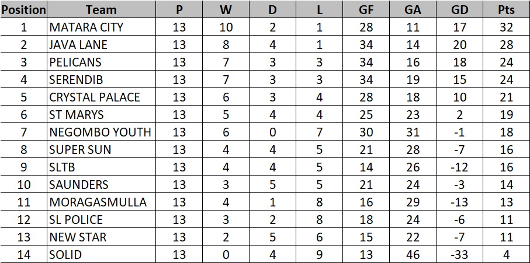Select the GD column header cell

pos(460,9)
